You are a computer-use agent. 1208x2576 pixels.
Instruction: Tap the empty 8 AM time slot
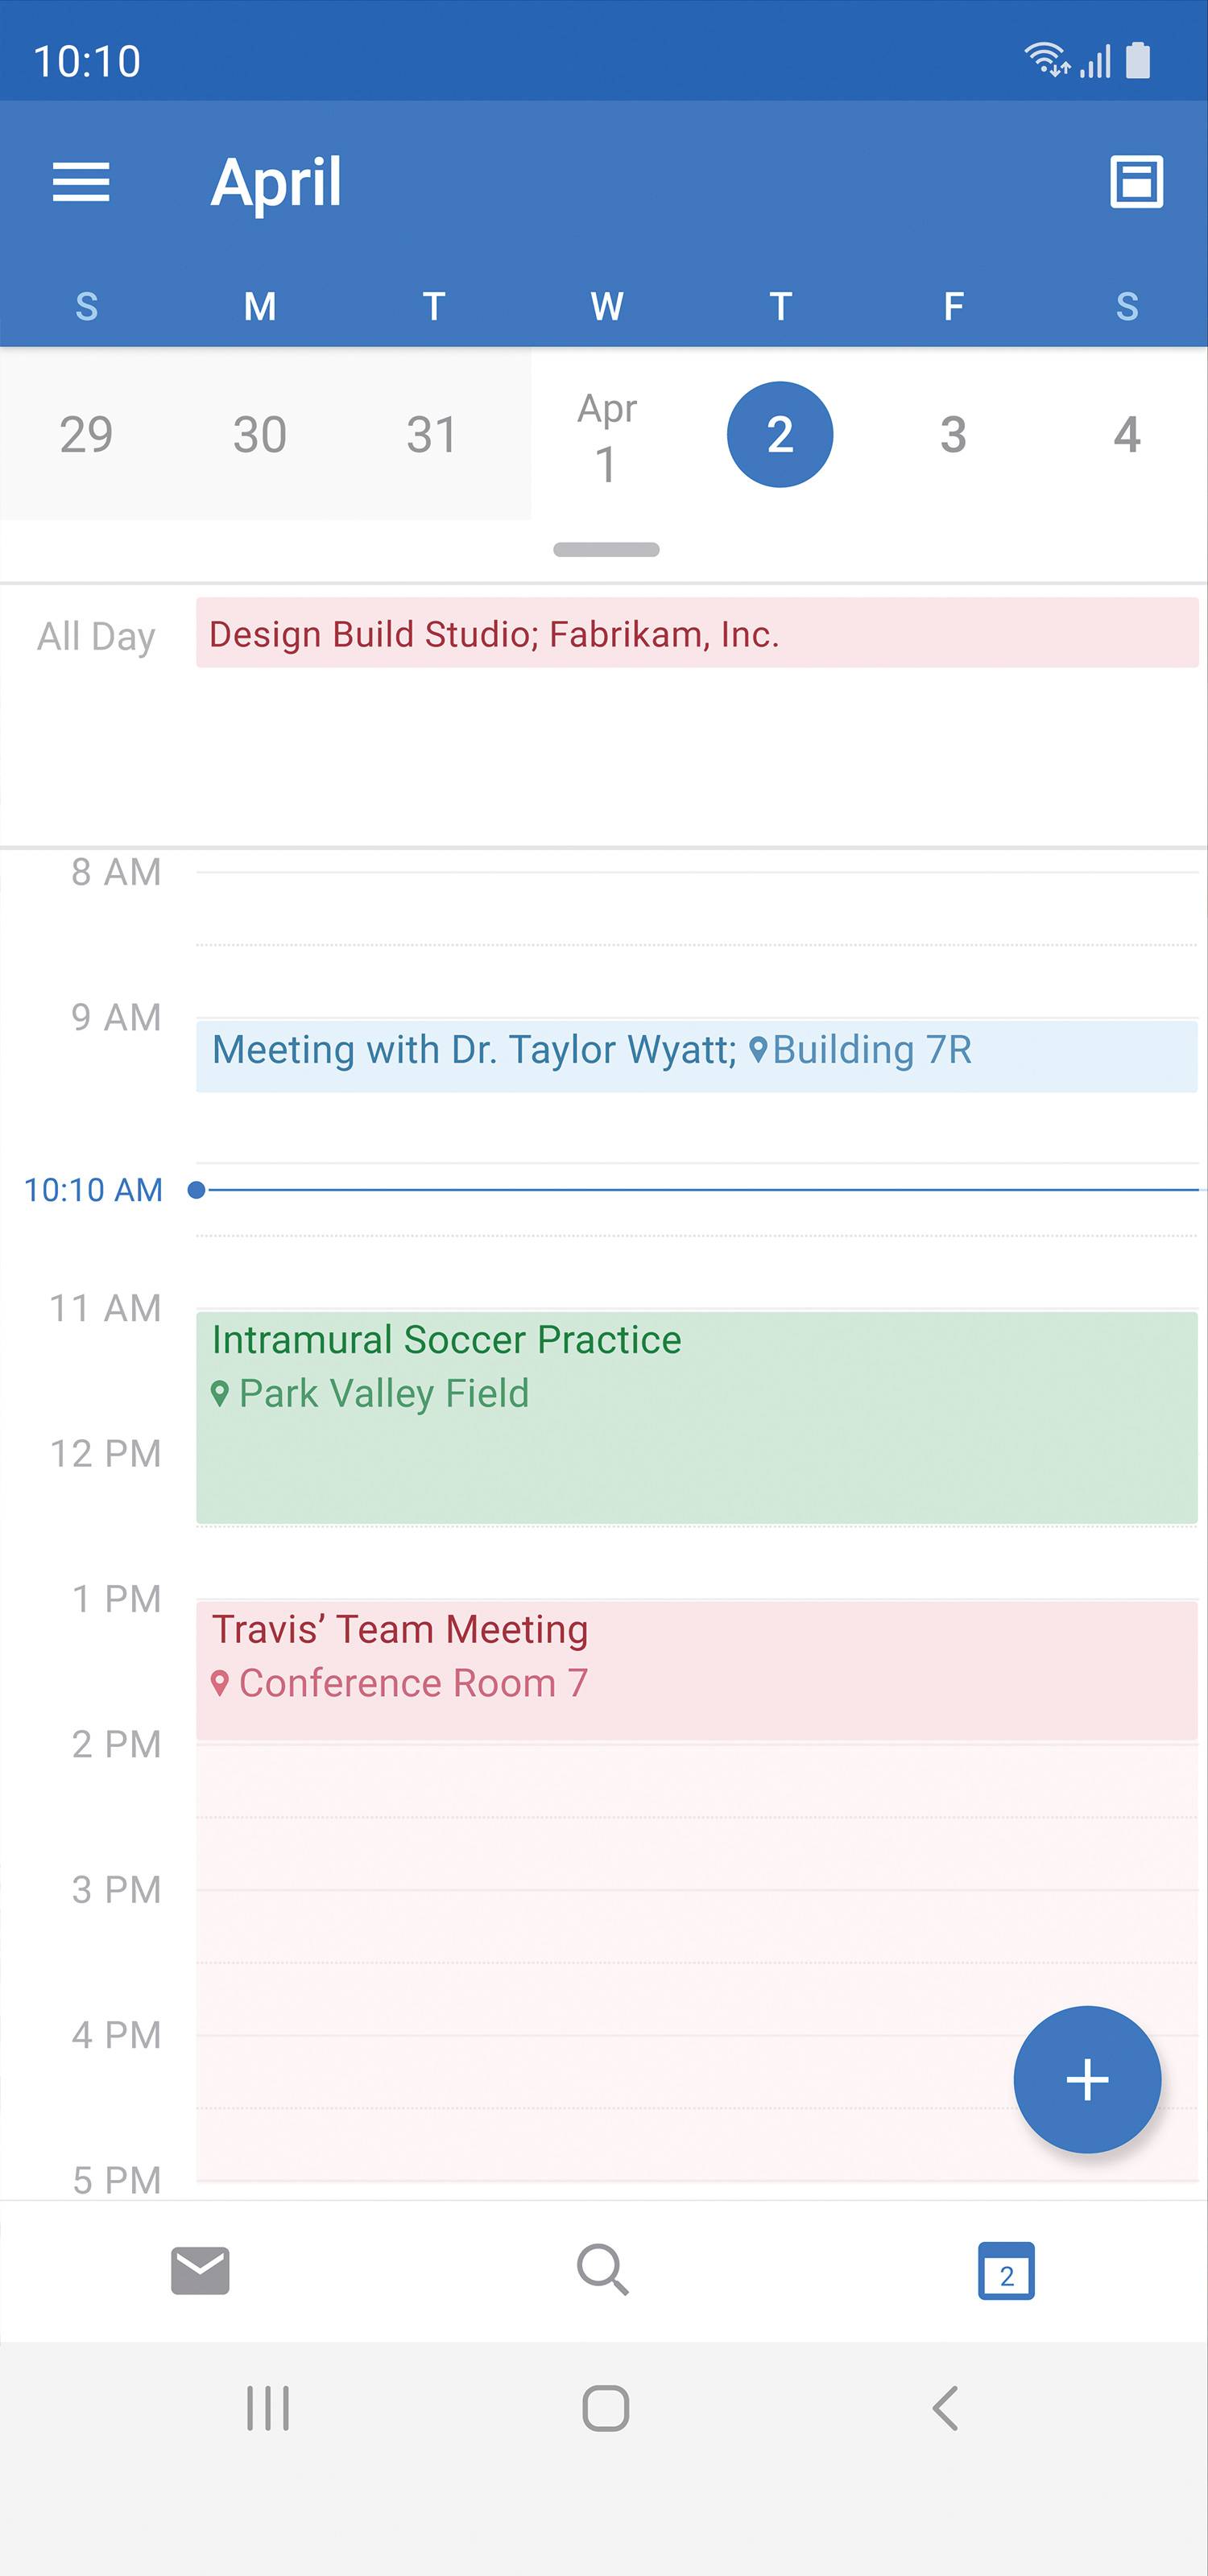[696, 908]
